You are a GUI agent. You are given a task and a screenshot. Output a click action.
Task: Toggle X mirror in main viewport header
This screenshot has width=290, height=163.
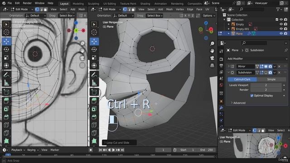(x=185, y=16)
